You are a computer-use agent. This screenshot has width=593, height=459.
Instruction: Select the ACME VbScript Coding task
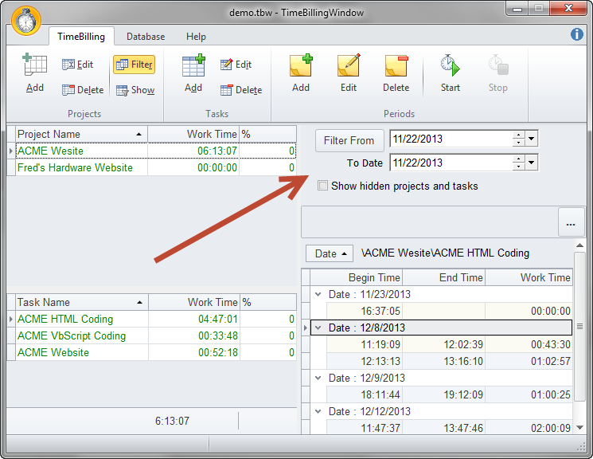click(x=72, y=335)
